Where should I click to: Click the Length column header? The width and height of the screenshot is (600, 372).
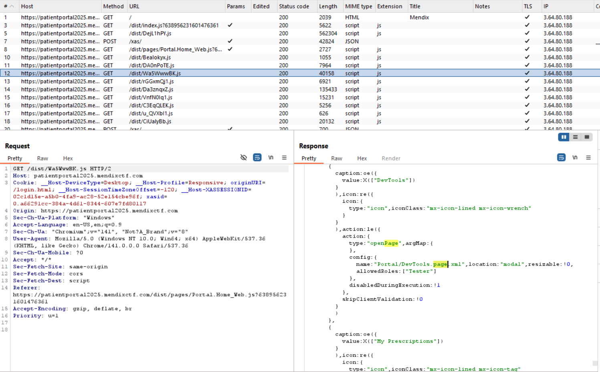tap(328, 6)
